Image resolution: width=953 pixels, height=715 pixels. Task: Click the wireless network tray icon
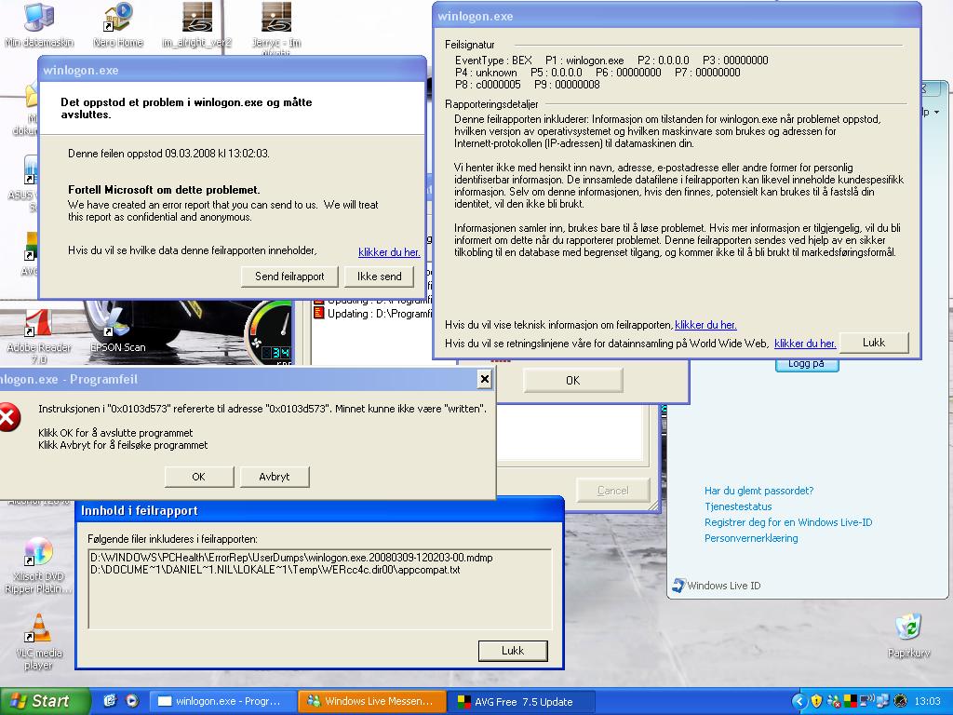(866, 702)
